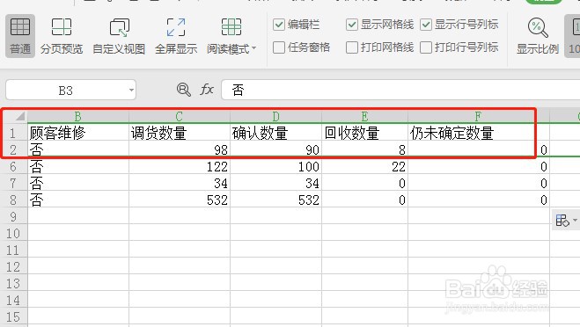Image resolution: width=580 pixels, height=327 pixels.
Task: Open the Name Box dropdown arrow
Action: (x=131, y=91)
